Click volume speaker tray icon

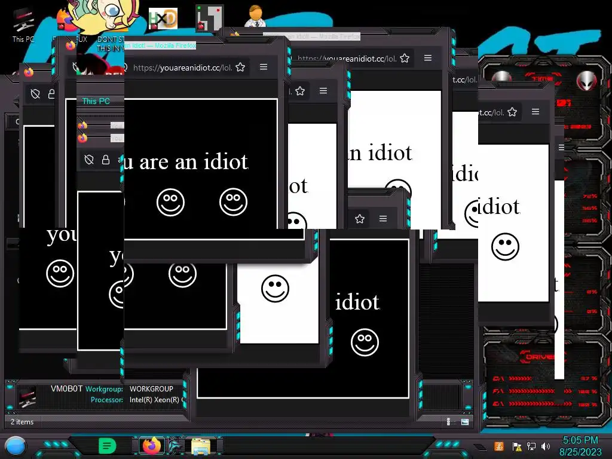(546, 446)
